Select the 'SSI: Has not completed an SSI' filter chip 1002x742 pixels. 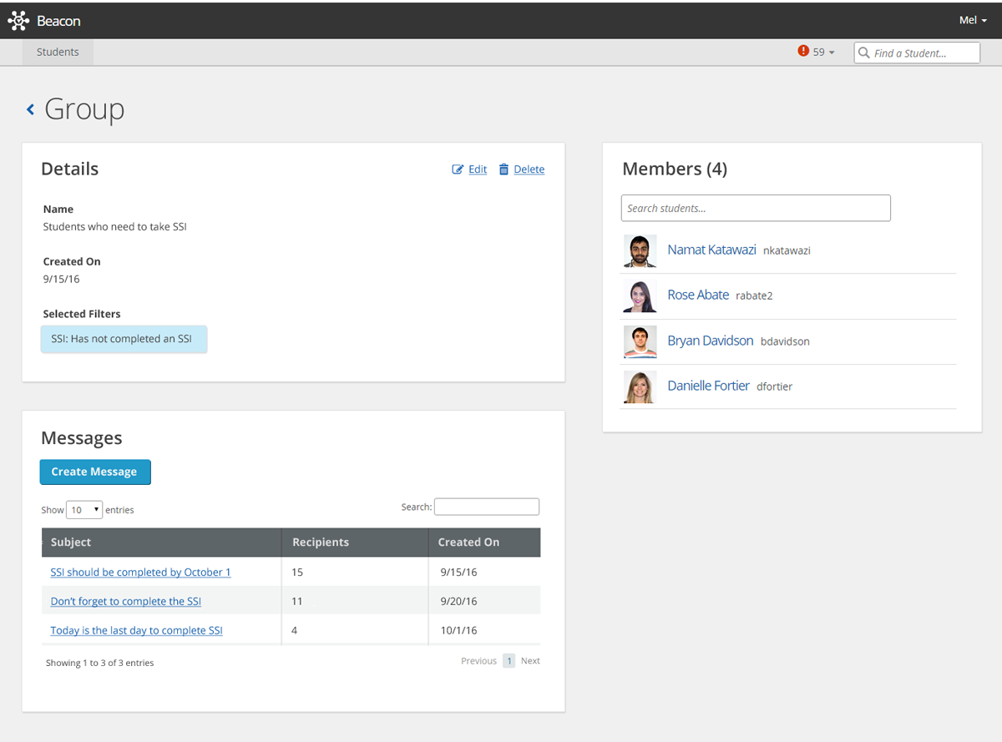pos(124,339)
